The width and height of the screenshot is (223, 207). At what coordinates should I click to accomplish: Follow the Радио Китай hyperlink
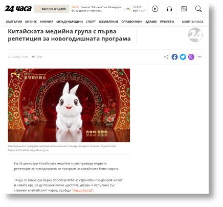tap(83, 190)
